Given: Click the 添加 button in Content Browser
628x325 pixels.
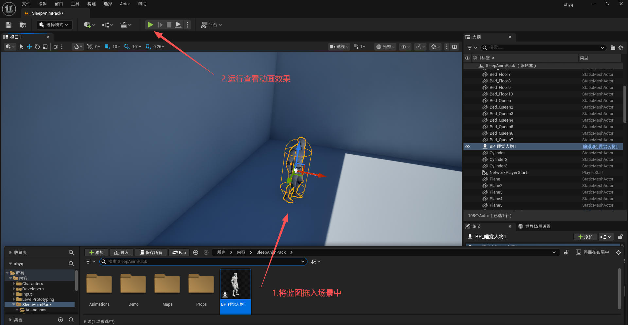Looking at the screenshot, I should pos(96,252).
